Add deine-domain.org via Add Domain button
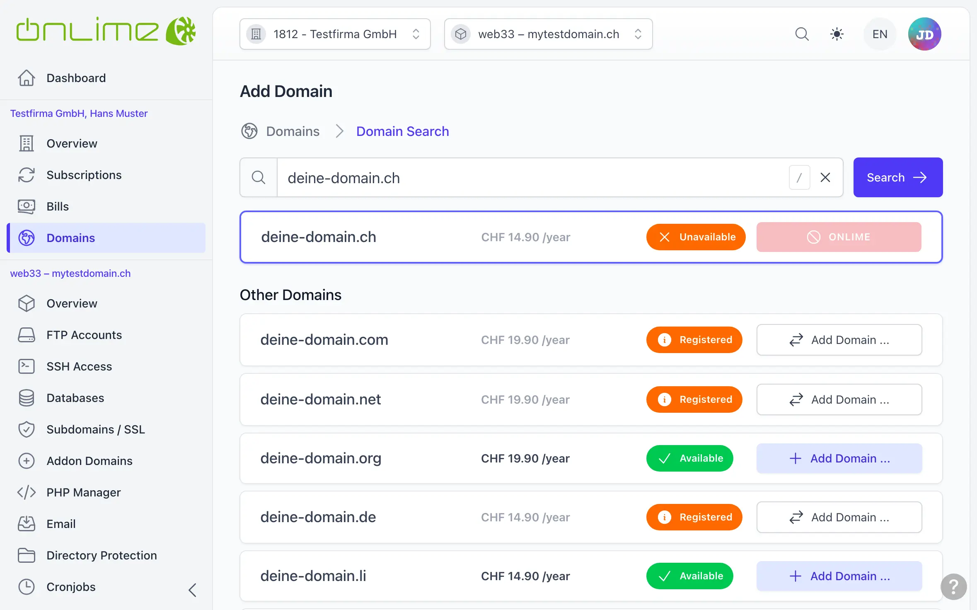Viewport: 977px width, 610px height. click(839, 458)
